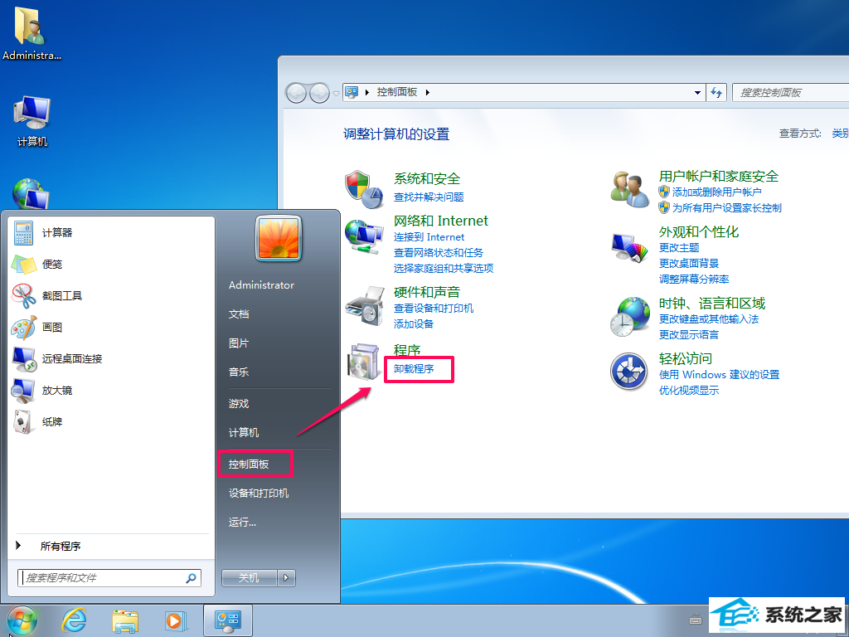This screenshot has width=849, height=637.
Task: Click the Shut down (关机) button
Action: [249, 578]
